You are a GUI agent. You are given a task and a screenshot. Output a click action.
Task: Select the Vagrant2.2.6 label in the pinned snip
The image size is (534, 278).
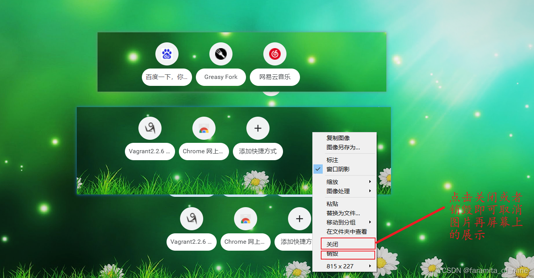pos(150,151)
